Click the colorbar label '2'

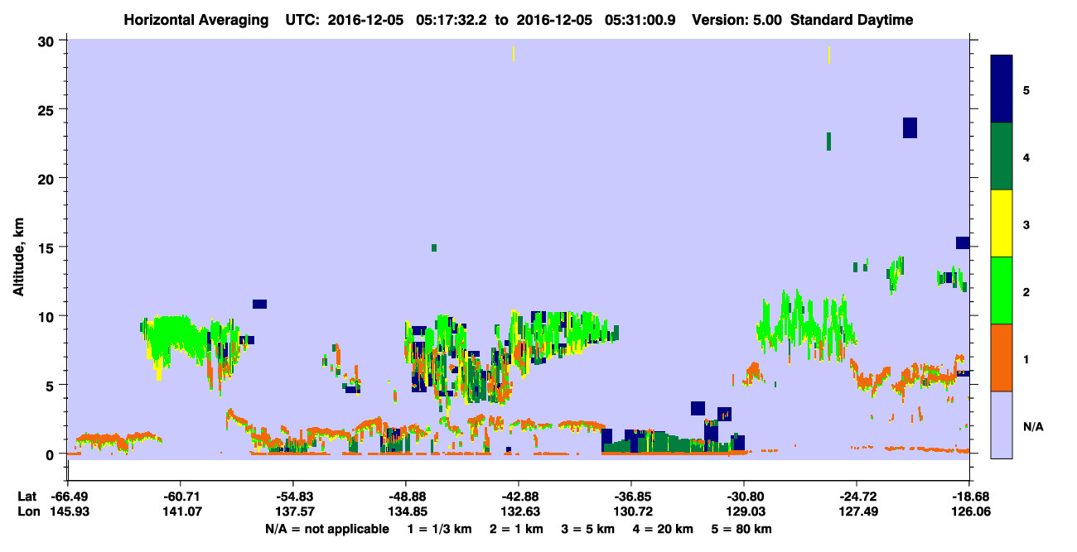[x=1026, y=291]
